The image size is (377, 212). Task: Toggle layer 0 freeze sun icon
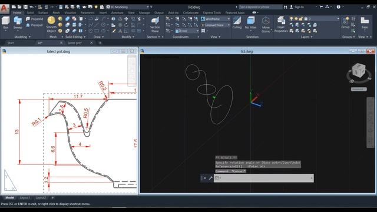pyautogui.click(x=296, y=18)
